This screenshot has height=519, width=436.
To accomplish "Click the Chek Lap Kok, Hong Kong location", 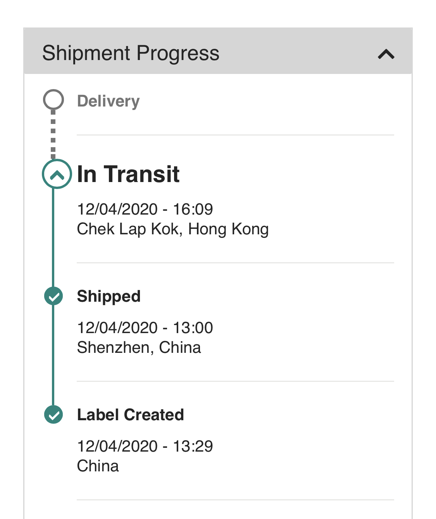I will [172, 229].
